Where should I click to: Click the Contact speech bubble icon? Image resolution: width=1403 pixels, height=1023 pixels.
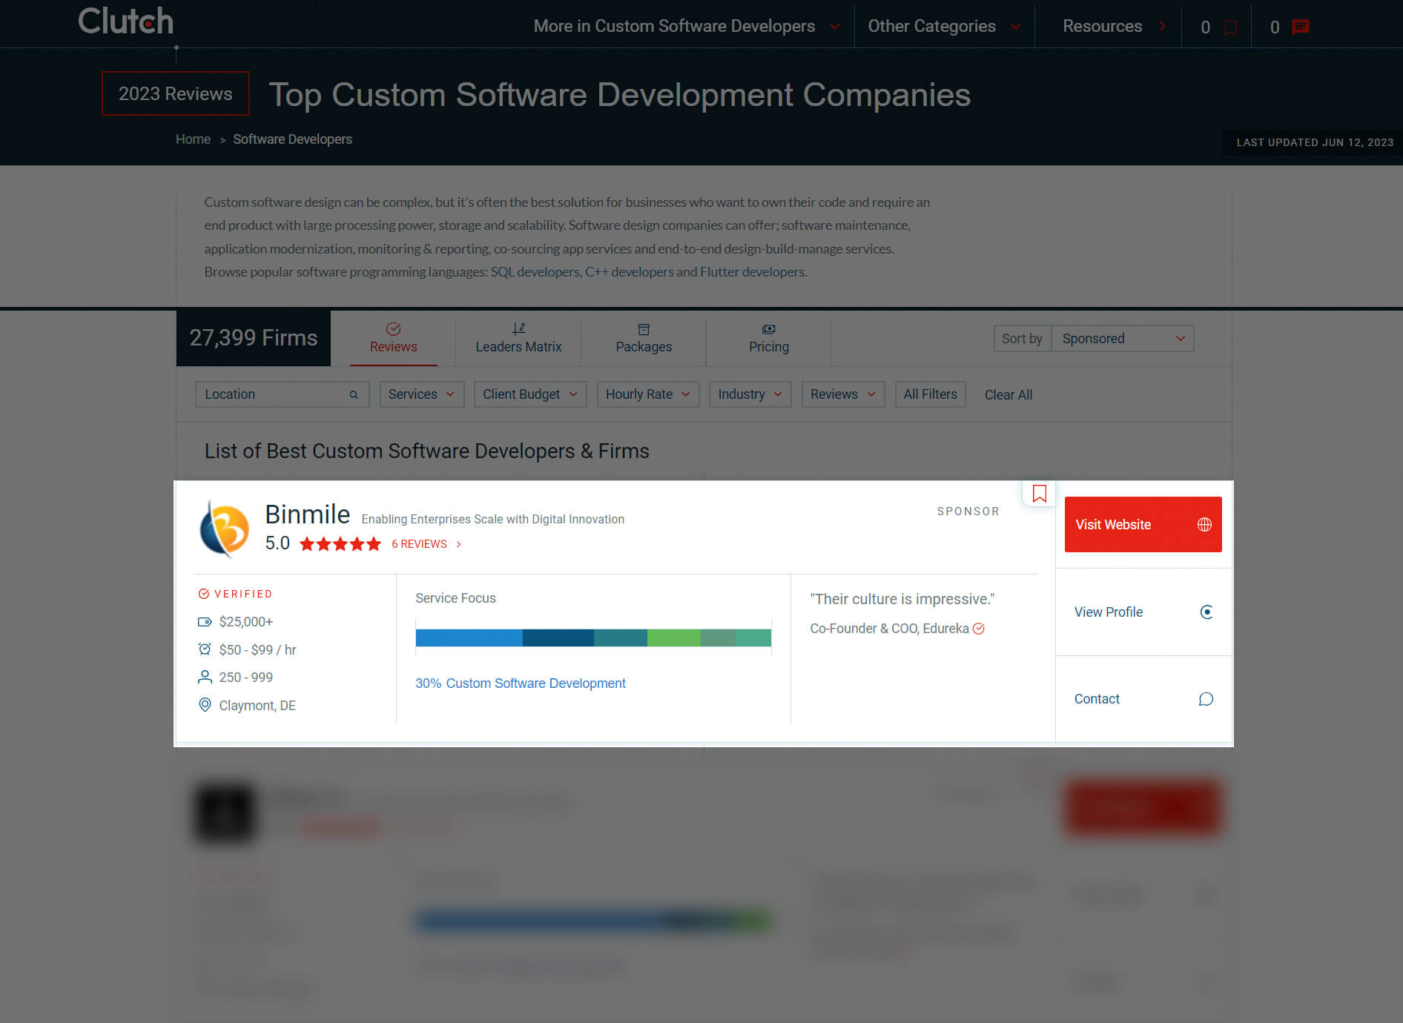1206,699
